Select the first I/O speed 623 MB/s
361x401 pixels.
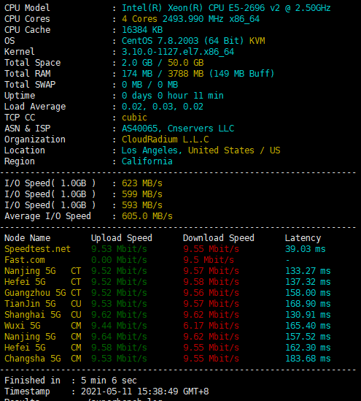[142, 183]
